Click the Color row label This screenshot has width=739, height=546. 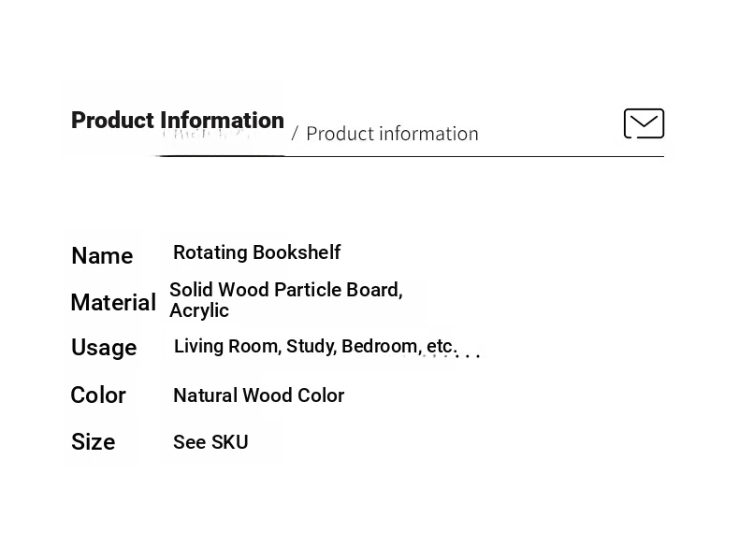[98, 395]
